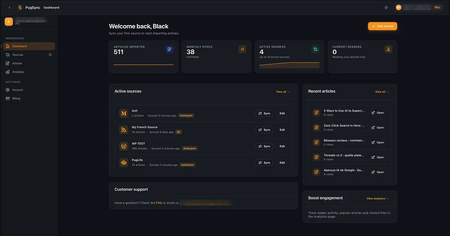Open Account settings in the sidebar
The width and height of the screenshot is (450, 236).
click(x=29, y=90)
